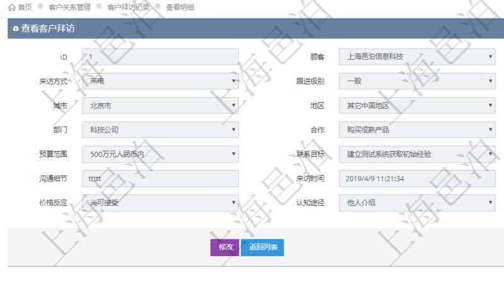
Task: Open the 合作 dropdown showing 购买成熟产品
Action: [417, 130]
